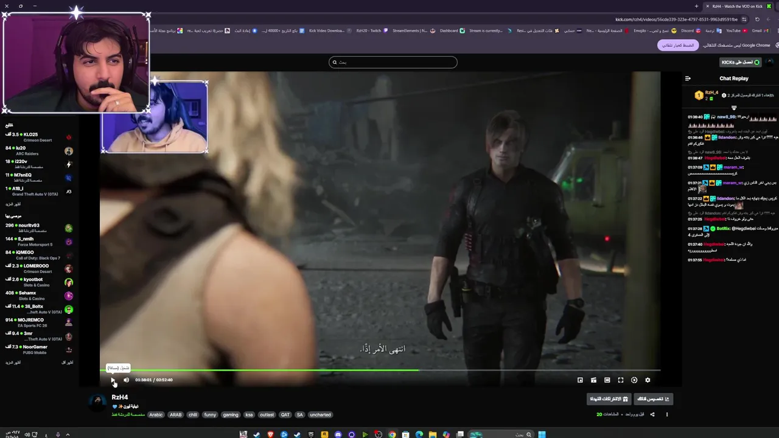This screenshot has height=438, width=779.
Task: Select the 'uncharted' tag
Action: click(320, 415)
